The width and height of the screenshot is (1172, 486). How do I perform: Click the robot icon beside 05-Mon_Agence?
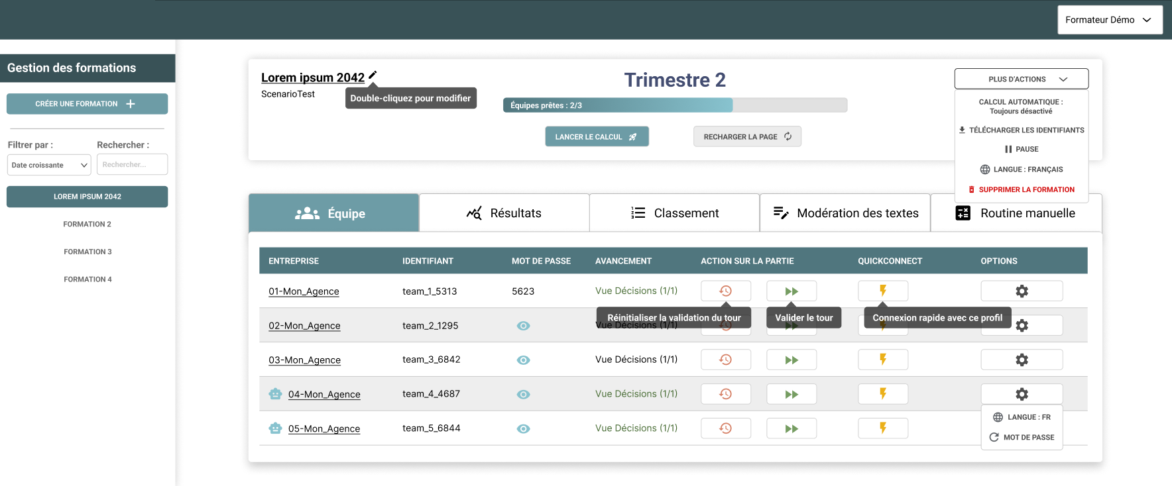(275, 428)
